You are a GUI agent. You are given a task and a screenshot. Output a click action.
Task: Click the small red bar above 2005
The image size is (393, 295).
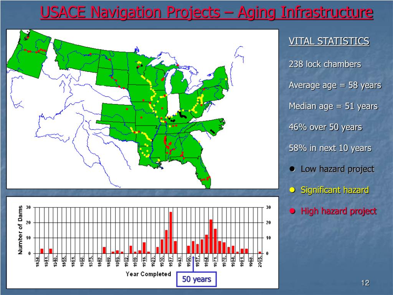(x=260, y=252)
